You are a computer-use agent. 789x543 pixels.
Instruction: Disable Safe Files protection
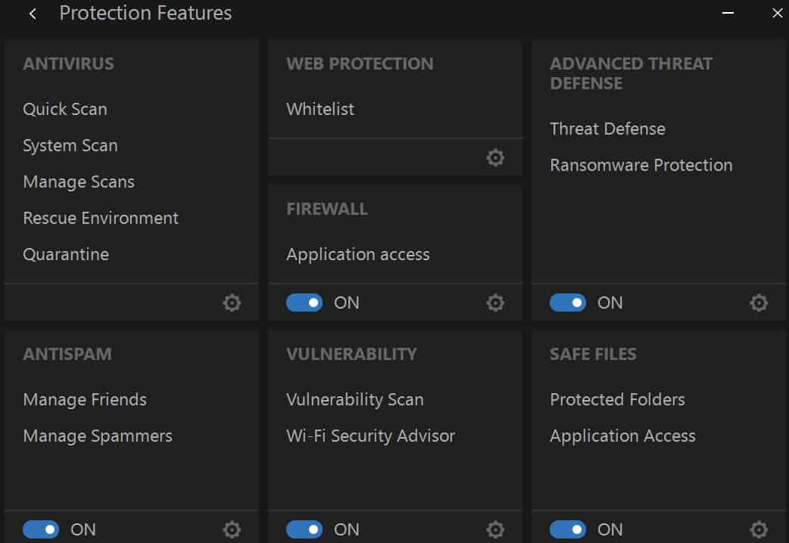click(x=567, y=529)
